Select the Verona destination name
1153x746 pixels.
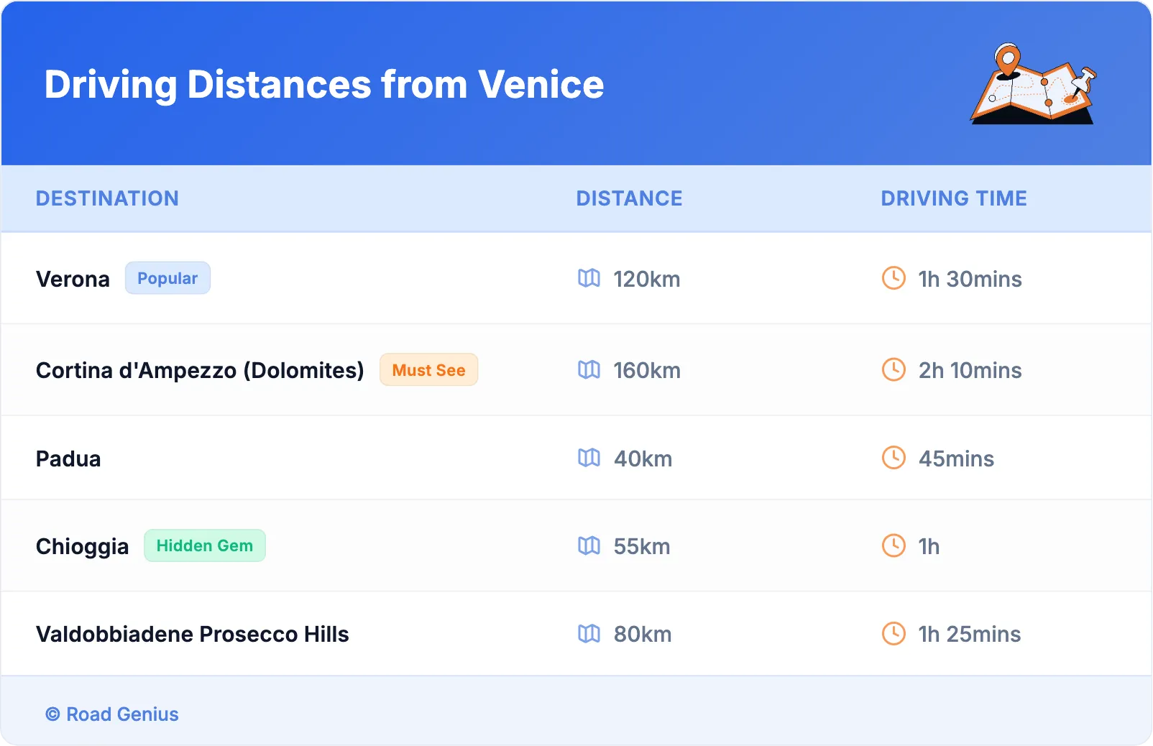tap(73, 279)
